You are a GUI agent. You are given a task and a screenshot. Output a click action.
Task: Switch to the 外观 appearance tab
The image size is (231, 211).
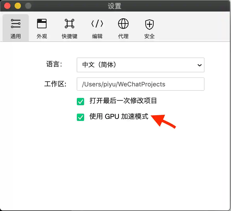click(42, 28)
